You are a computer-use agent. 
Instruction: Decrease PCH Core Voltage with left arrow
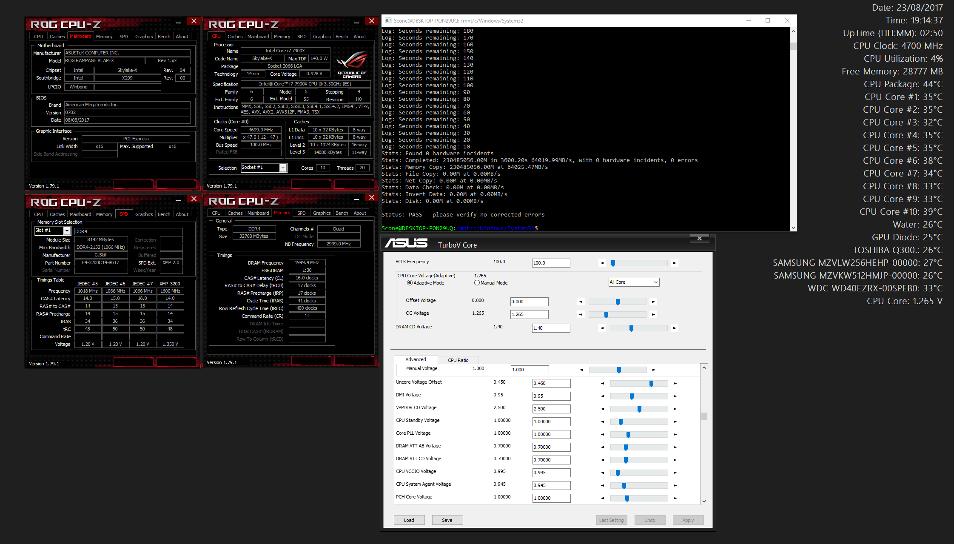click(602, 498)
